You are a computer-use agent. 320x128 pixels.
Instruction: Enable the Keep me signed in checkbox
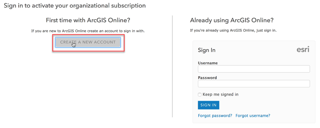click(200, 95)
